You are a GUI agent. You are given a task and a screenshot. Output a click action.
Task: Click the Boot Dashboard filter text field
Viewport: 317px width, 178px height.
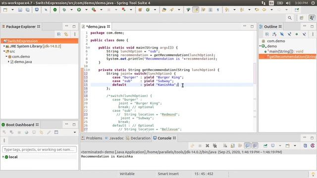pos(40,149)
